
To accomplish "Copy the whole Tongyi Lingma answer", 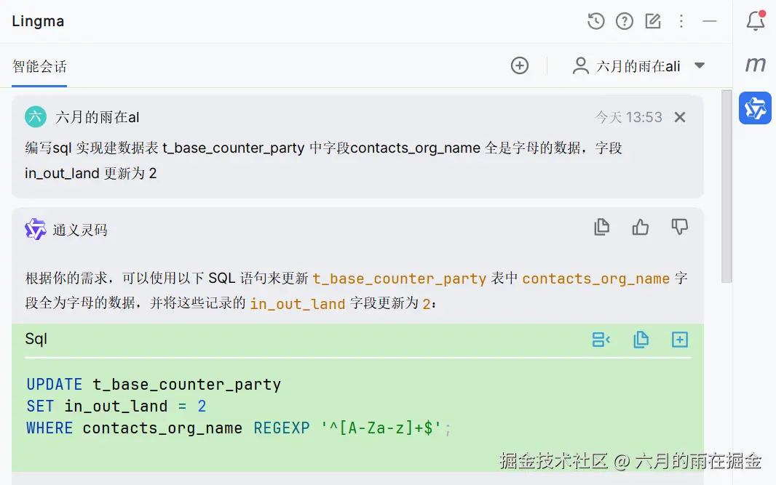I will click(601, 227).
